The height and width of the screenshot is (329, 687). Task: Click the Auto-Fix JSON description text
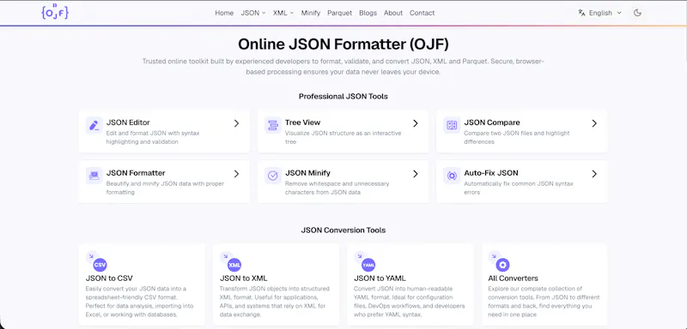[x=519, y=188]
